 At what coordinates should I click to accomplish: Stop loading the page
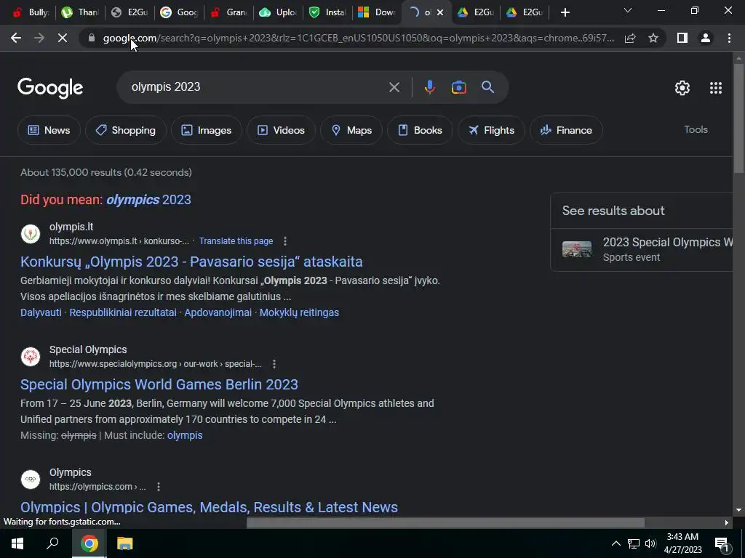pos(63,38)
